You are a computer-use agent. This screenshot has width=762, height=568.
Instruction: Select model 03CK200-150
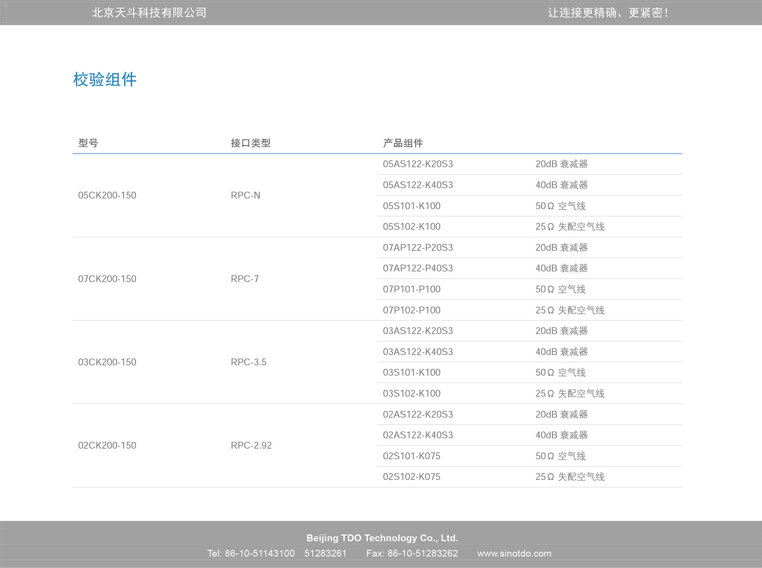tap(107, 362)
